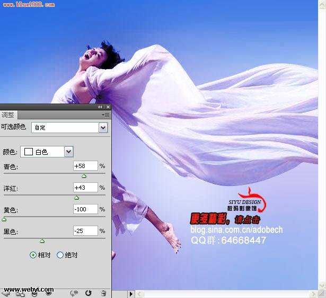Open the Adjustments panel flyout menu

point(106,115)
